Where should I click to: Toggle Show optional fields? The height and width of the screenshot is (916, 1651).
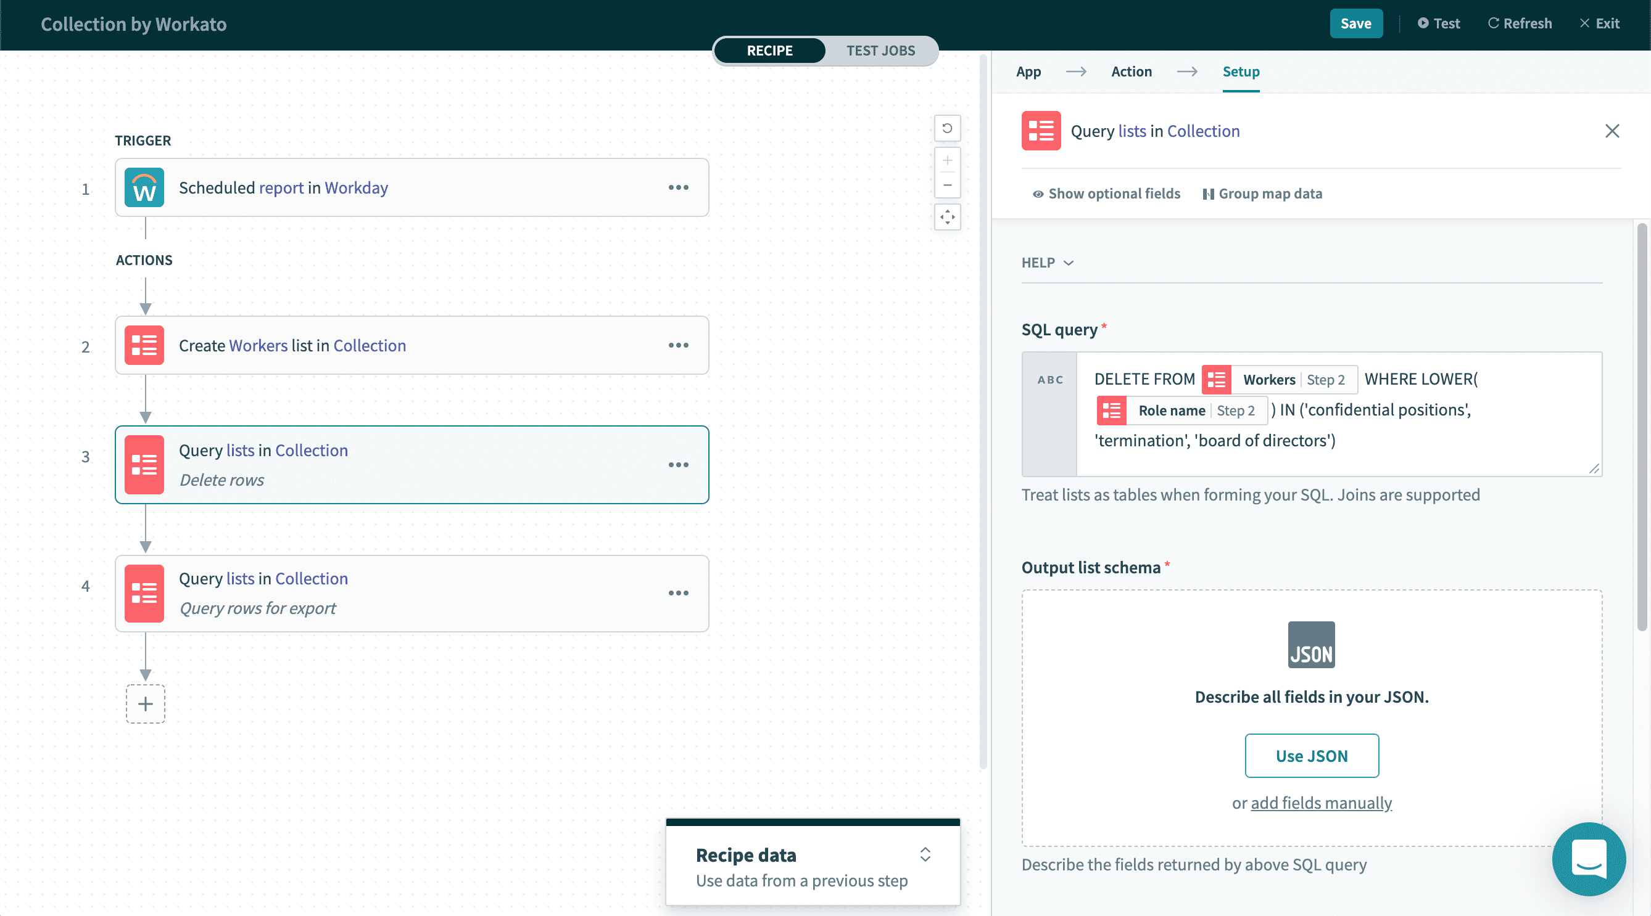pyautogui.click(x=1106, y=194)
